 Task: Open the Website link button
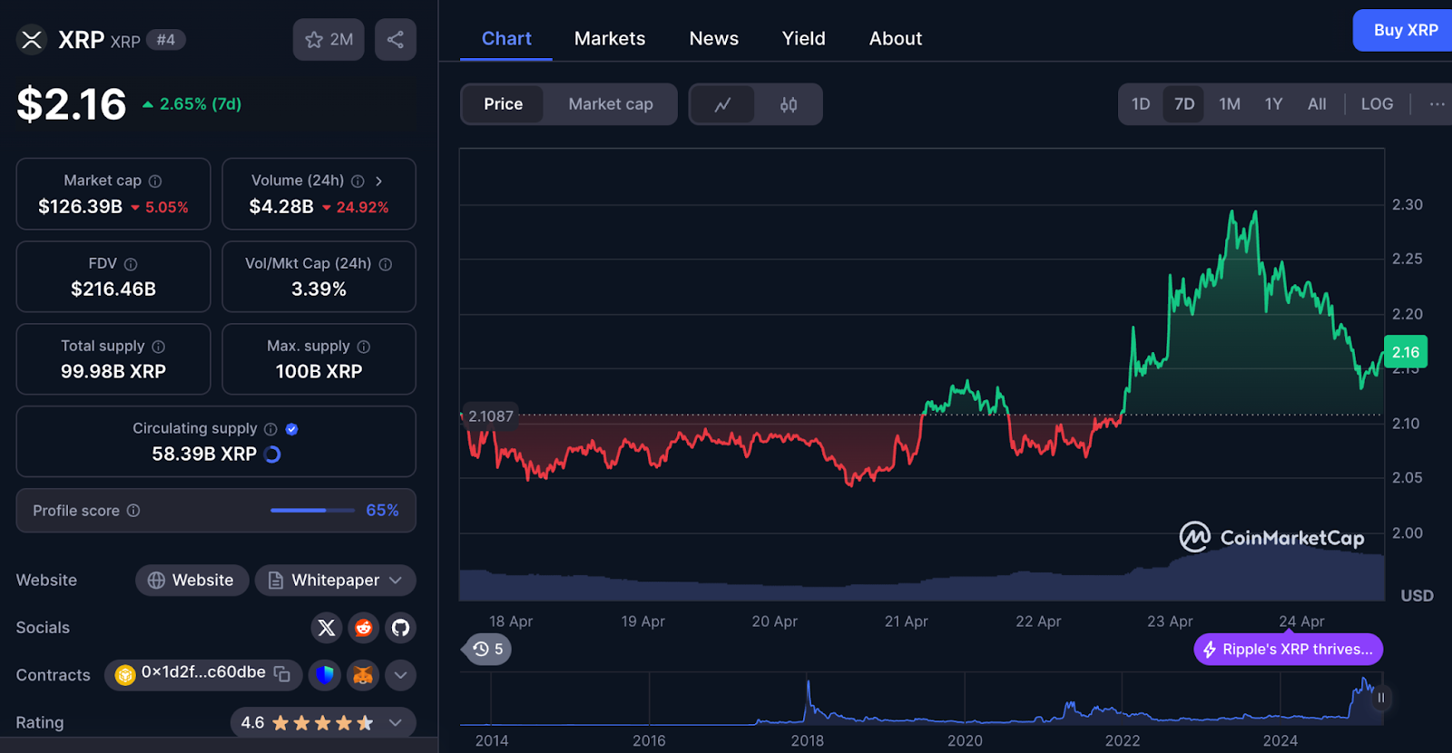[x=192, y=581]
